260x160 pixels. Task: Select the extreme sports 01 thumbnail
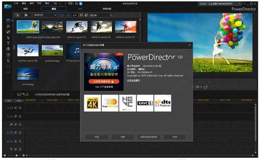click(77, 27)
